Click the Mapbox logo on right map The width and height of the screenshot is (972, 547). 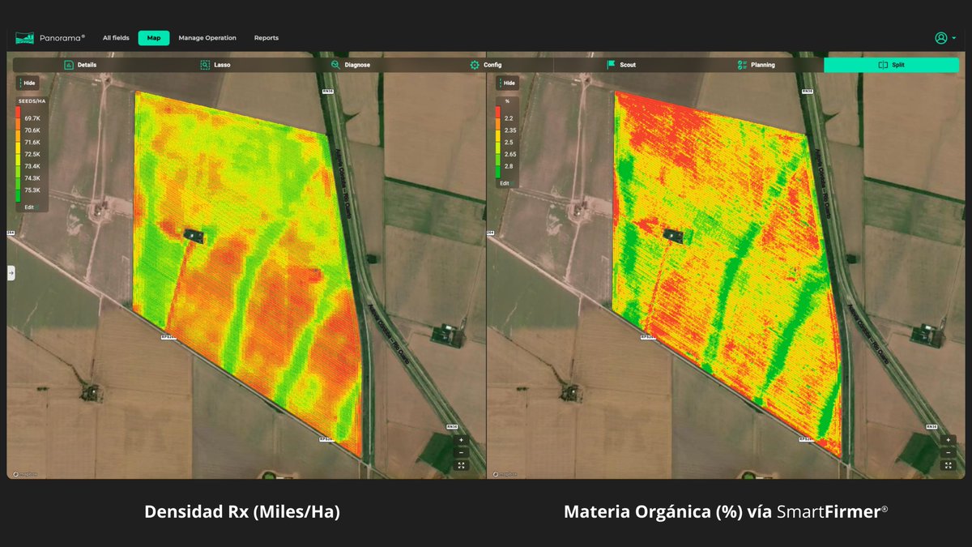tap(505, 474)
